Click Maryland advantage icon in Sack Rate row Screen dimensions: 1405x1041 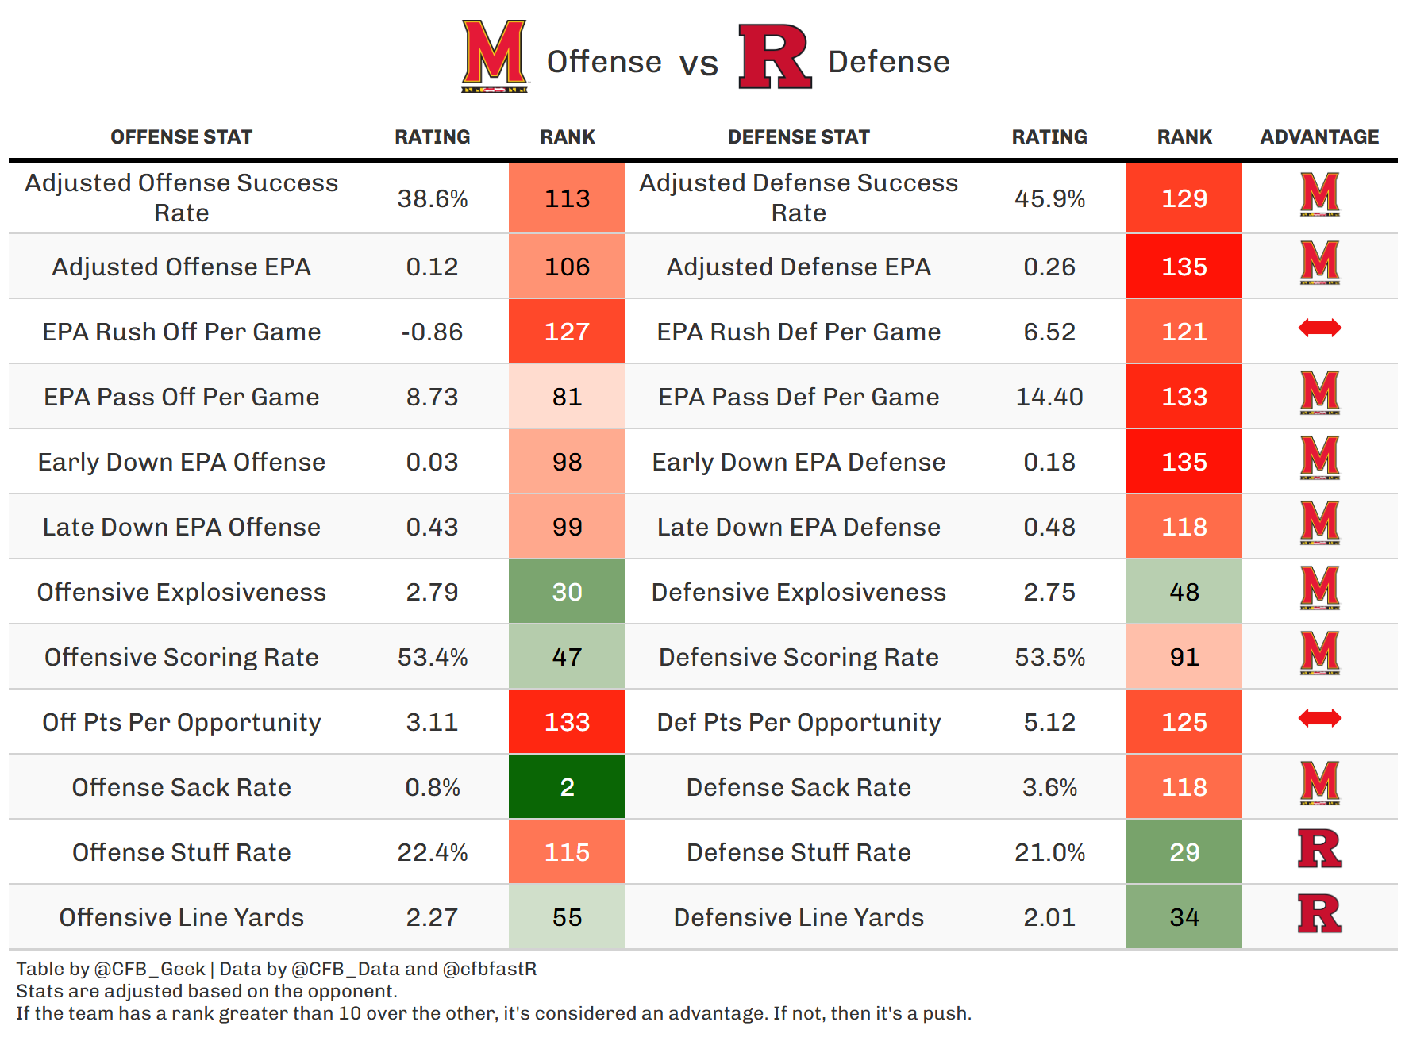pyautogui.click(x=1319, y=783)
